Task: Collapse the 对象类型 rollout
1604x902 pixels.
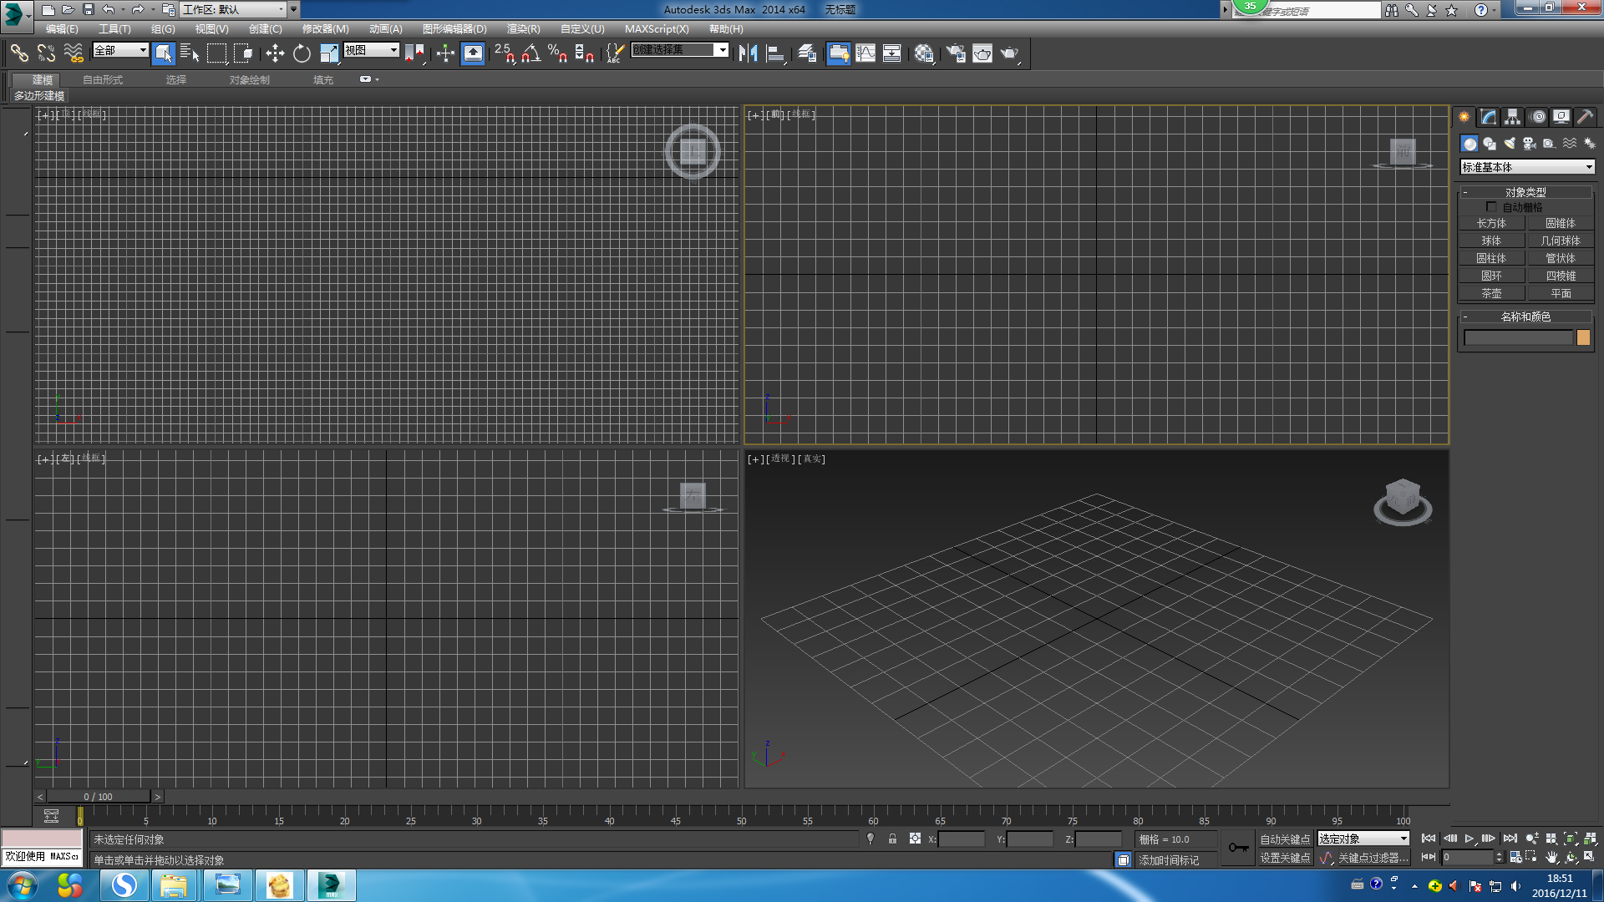Action: click(1525, 192)
